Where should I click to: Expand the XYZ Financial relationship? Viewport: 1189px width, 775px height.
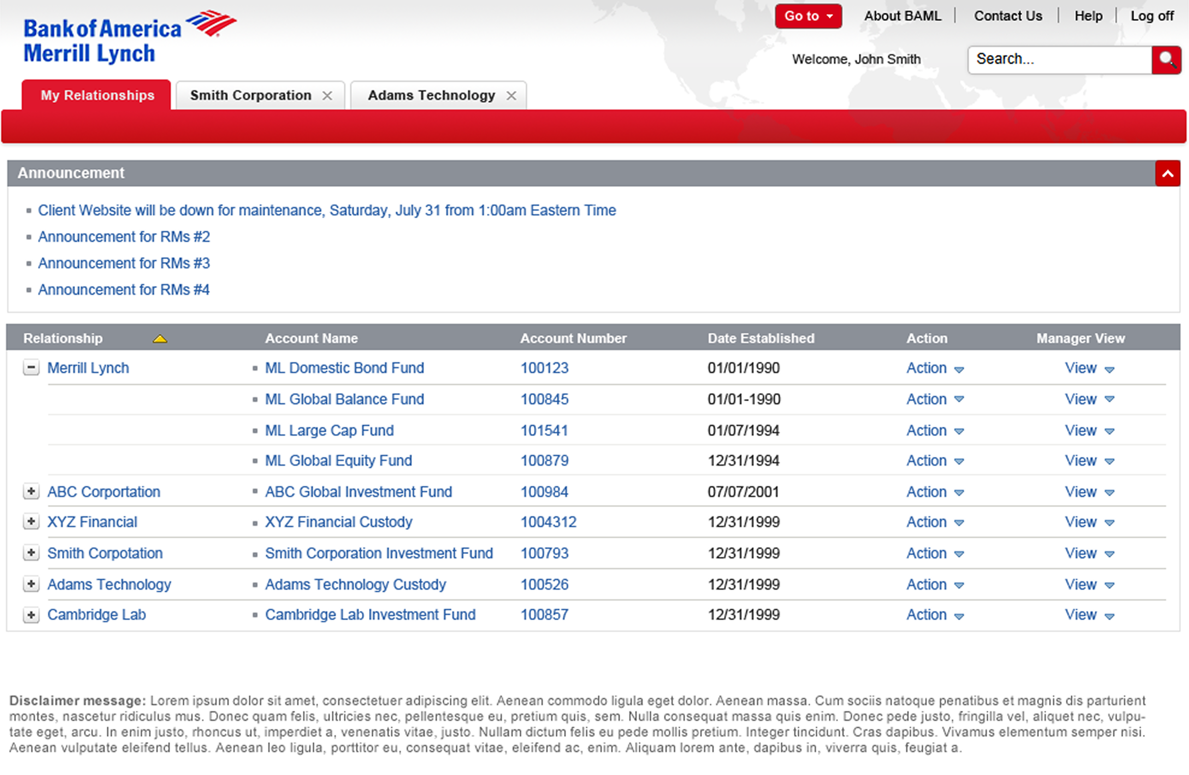tap(31, 521)
